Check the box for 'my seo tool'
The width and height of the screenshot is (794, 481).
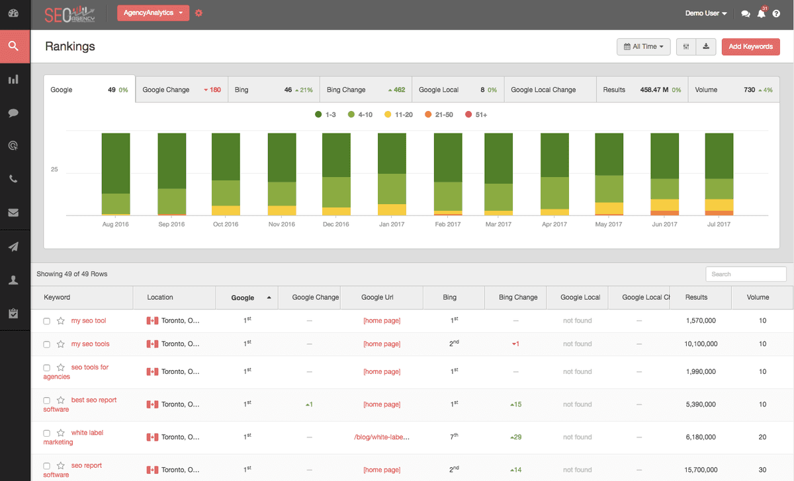[46, 321]
